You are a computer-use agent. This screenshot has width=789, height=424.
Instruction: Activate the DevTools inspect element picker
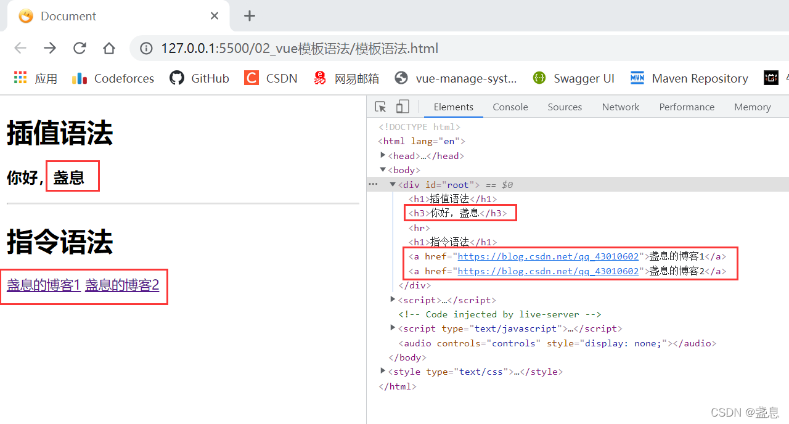pos(381,107)
